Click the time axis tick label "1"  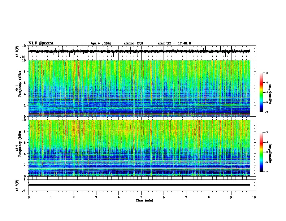[x=51, y=197]
